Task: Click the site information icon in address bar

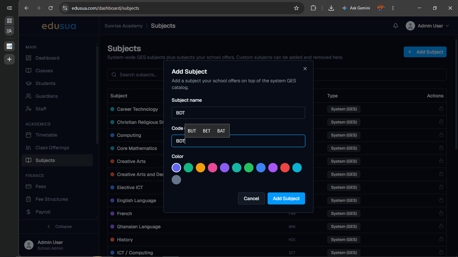Action: coord(65,8)
